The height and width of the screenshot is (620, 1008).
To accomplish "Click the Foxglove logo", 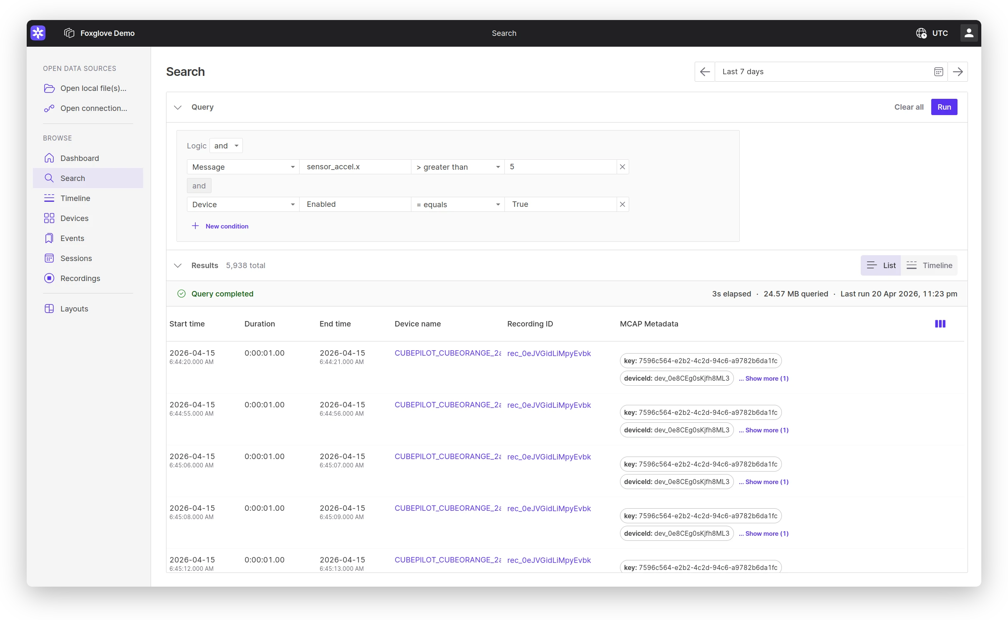I will tap(38, 33).
